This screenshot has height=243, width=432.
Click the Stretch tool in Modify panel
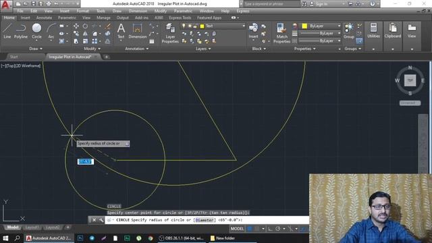pos(76,41)
